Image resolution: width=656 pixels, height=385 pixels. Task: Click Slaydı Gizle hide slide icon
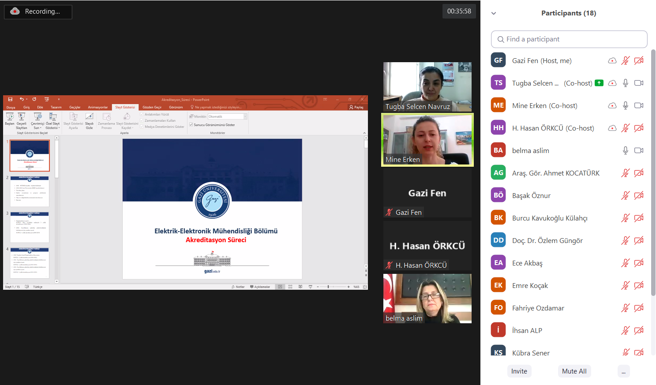(90, 121)
